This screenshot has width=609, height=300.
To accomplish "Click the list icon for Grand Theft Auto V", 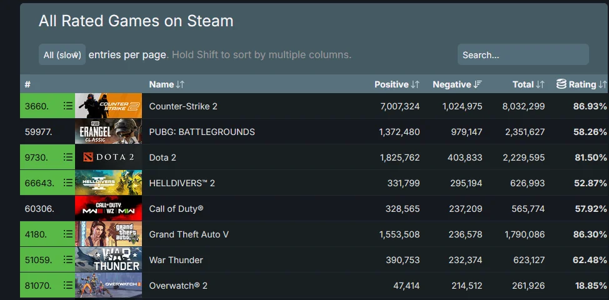I will click(68, 234).
